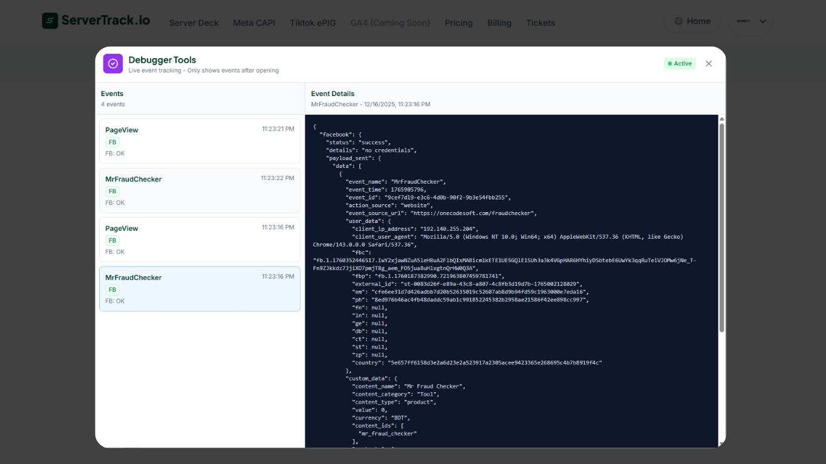Select Server Deck from the navigation bar
Viewport: 826px width, 464px height.
tap(193, 23)
